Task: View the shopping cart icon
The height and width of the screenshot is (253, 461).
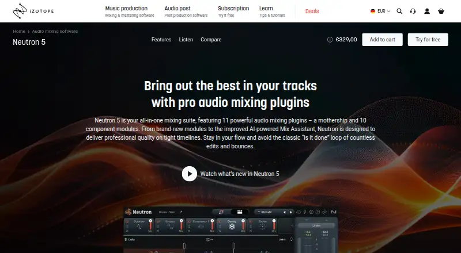Action: [x=441, y=11]
